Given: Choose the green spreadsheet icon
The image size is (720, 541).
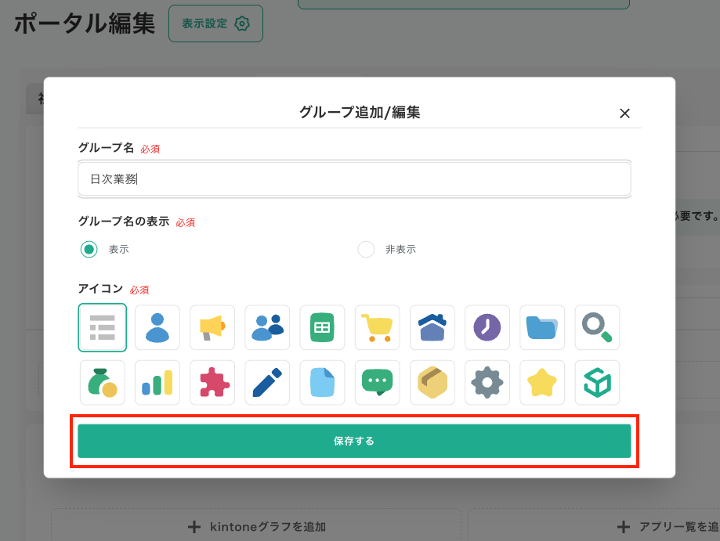Looking at the screenshot, I should 322,327.
